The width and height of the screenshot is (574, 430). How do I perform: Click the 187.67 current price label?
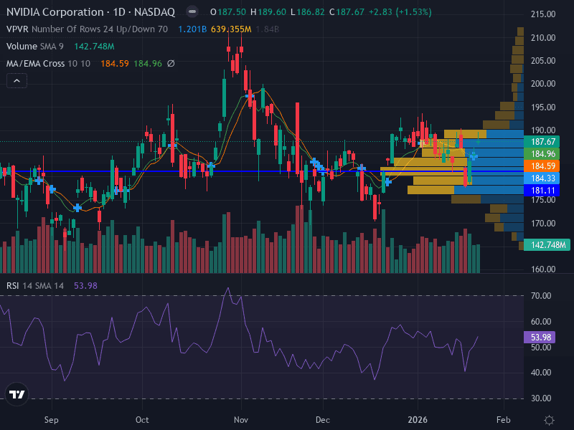(542, 141)
